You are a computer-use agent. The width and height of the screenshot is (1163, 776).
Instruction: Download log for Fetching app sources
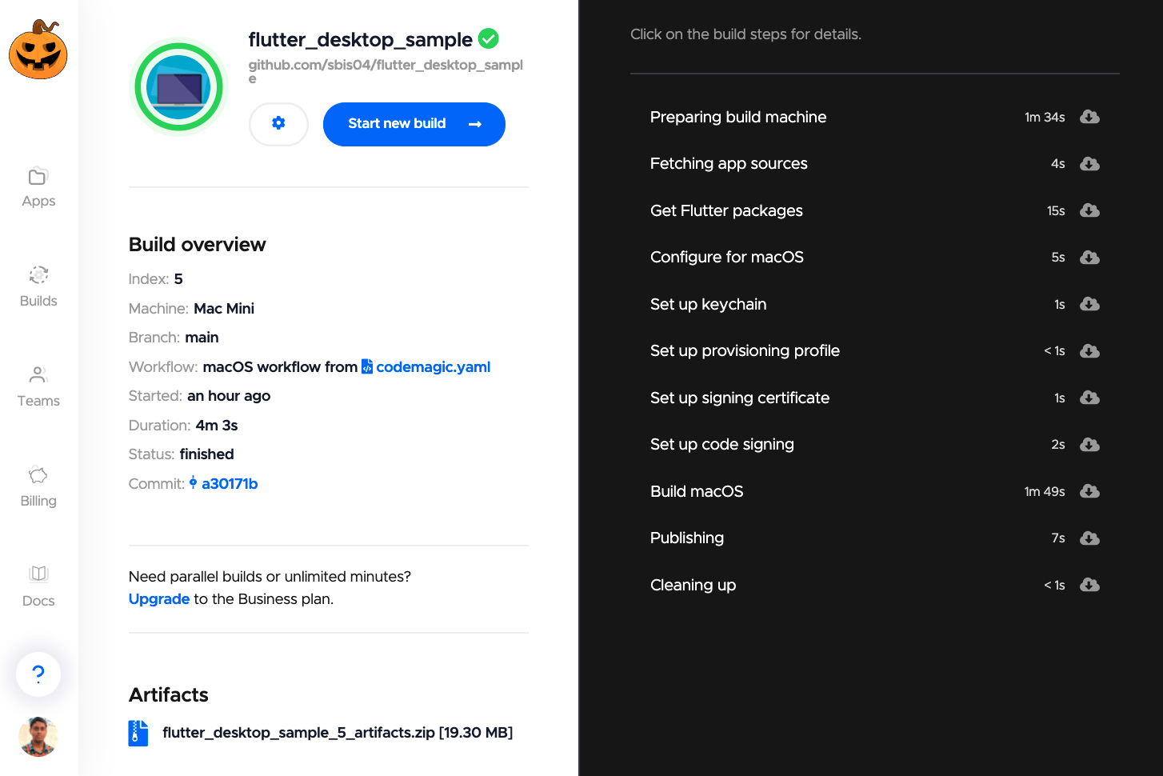click(x=1089, y=164)
